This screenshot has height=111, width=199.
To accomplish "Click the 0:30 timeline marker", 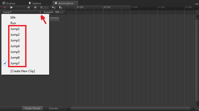I will click(107, 7).
